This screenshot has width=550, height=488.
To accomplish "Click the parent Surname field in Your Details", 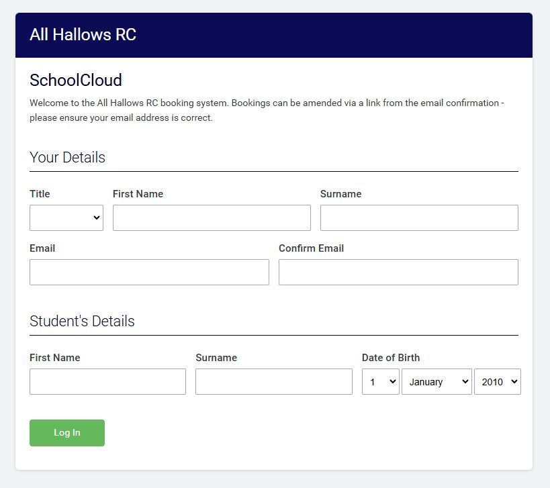I will 419,217.
